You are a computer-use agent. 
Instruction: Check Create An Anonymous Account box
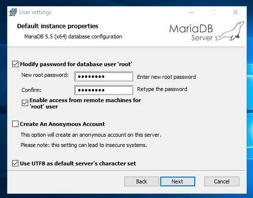pyautogui.click(x=15, y=124)
